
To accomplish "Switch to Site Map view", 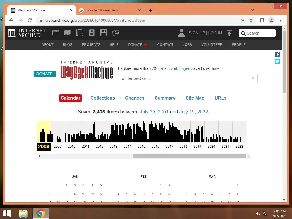I will (195, 98).
